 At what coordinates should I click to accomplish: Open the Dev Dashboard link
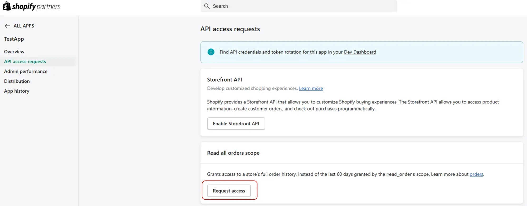[360, 52]
